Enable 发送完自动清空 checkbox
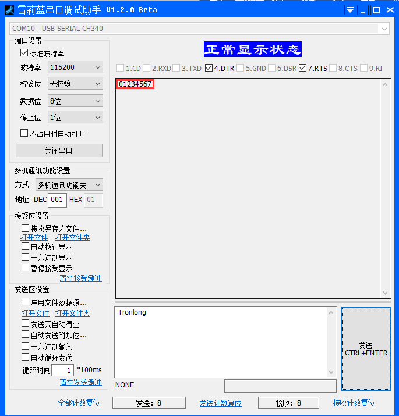 [25, 323]
